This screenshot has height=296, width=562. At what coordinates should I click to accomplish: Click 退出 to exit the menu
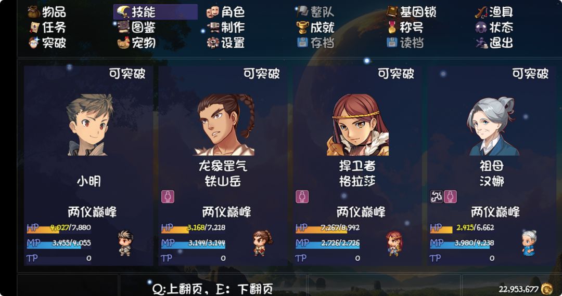click(x=494, y=43)
